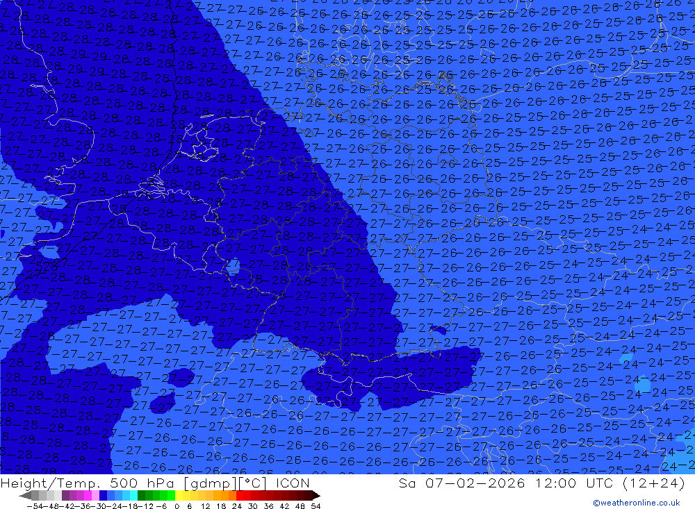Click the "ICON" model name label
The image size is (695, 509).
click(x=293, y=483)
